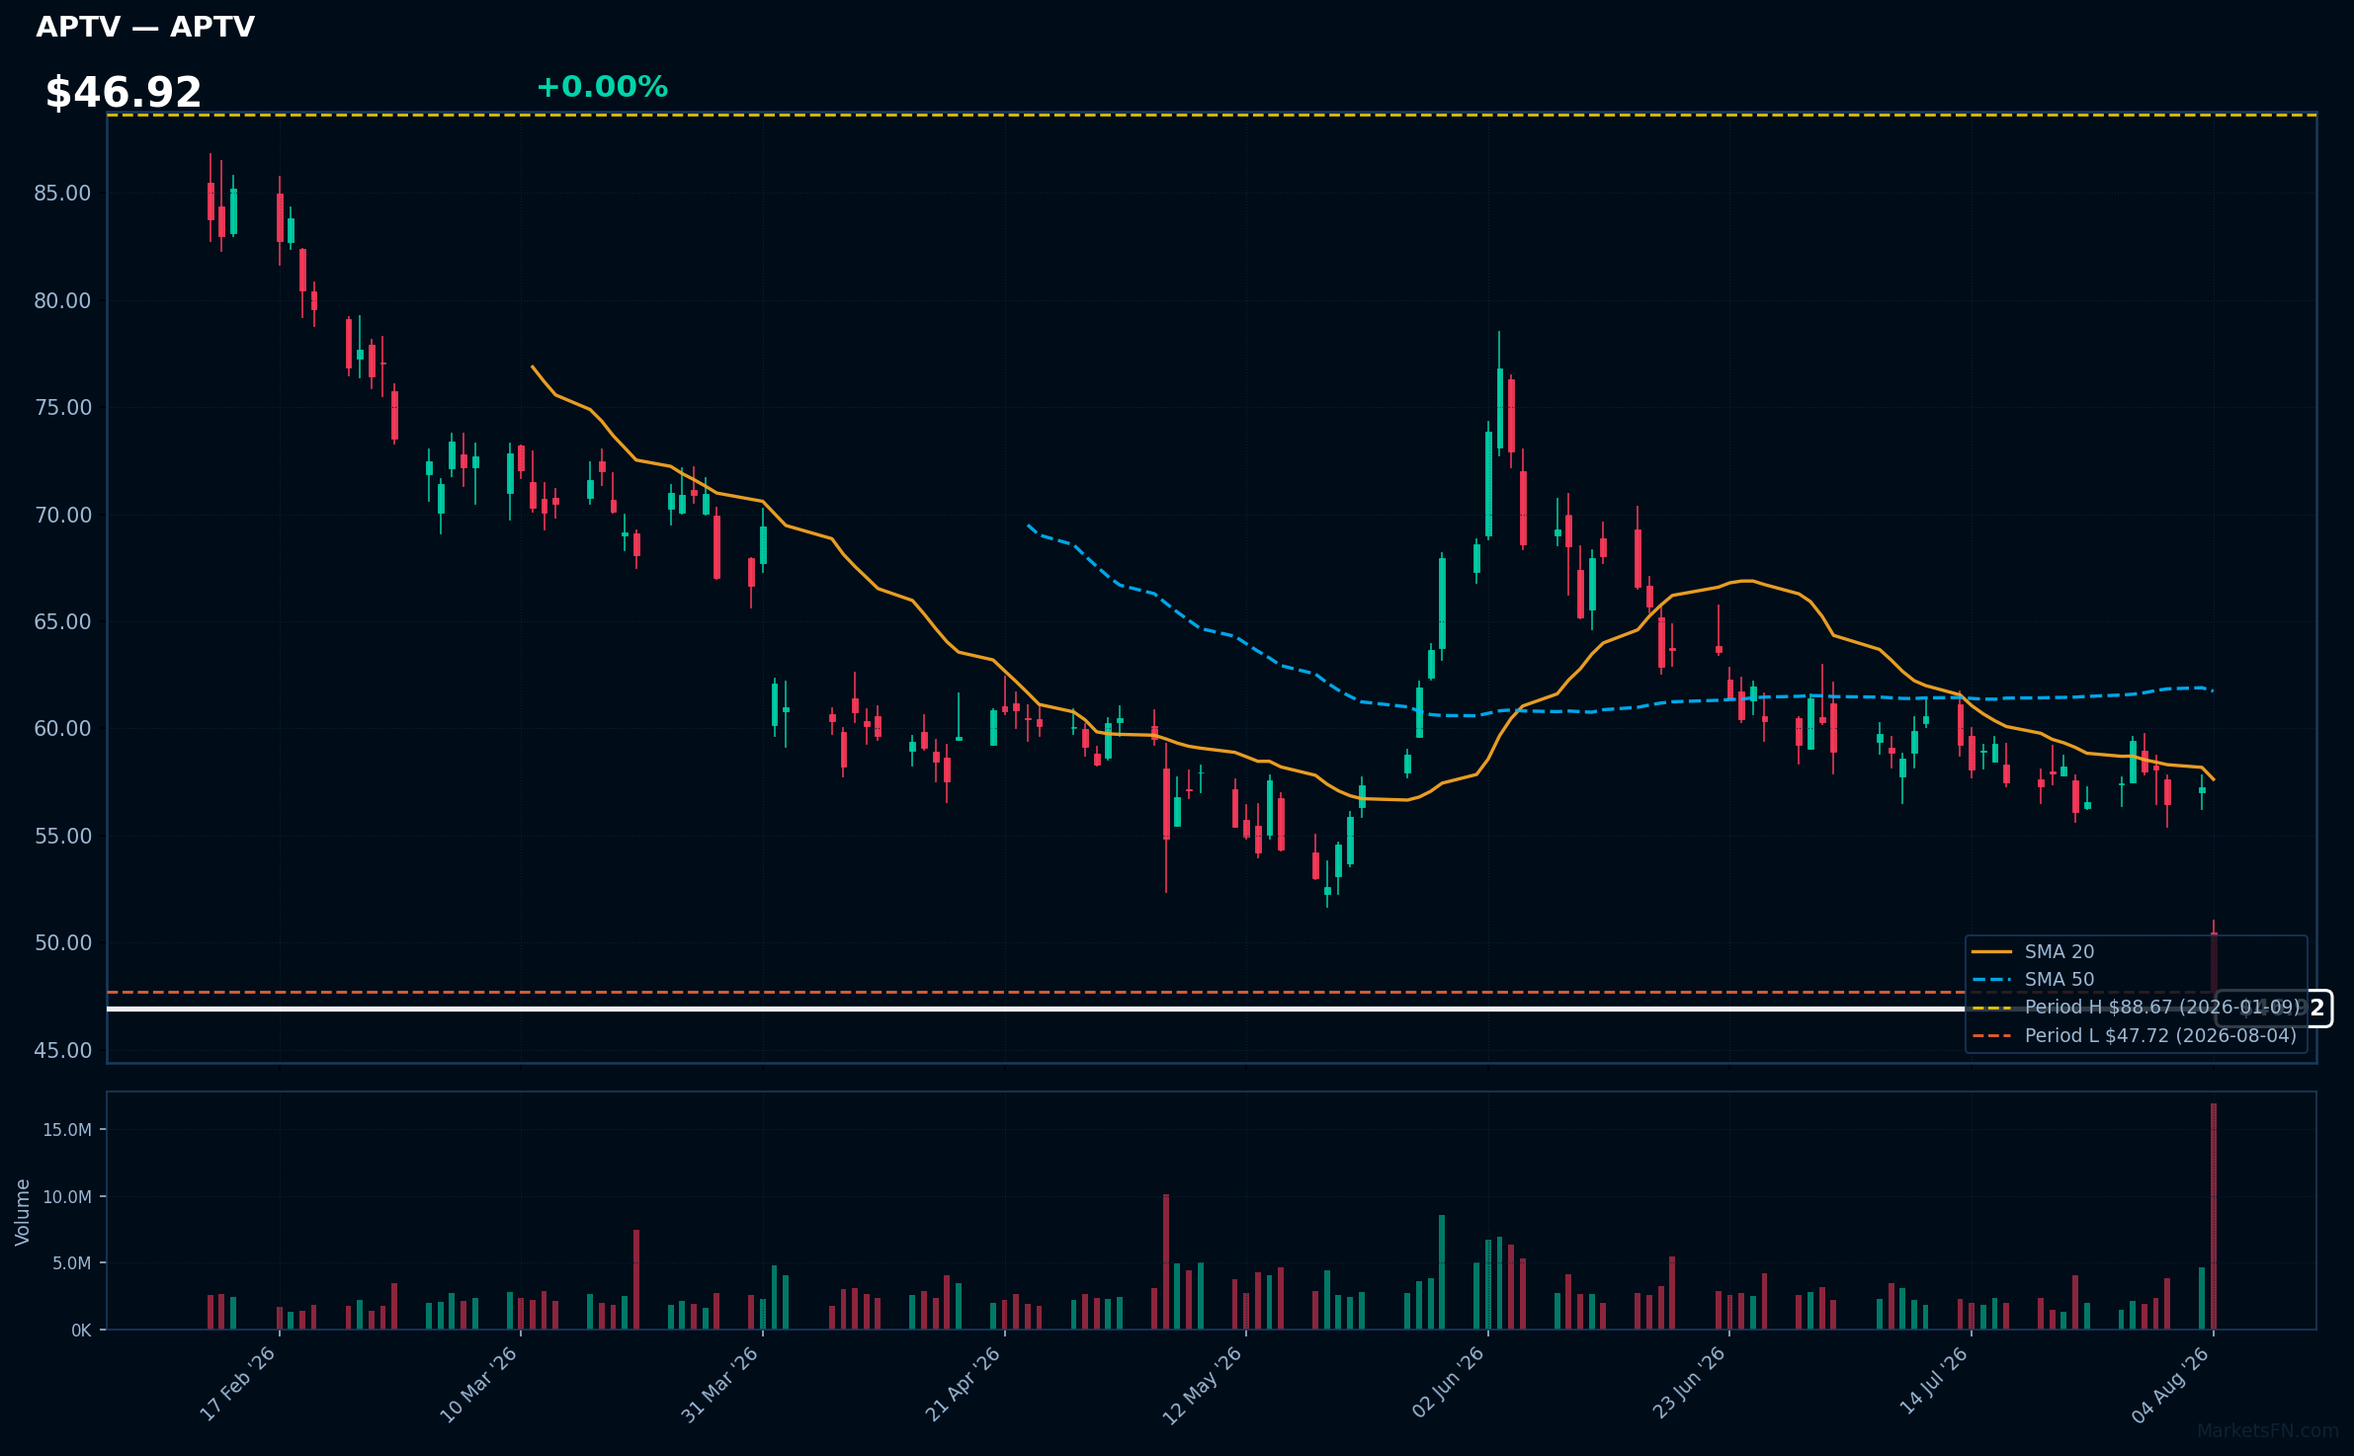2354x1456 pixels.
Task: Click the "45.00" price axis label
Action: [x=62, y=1050]
